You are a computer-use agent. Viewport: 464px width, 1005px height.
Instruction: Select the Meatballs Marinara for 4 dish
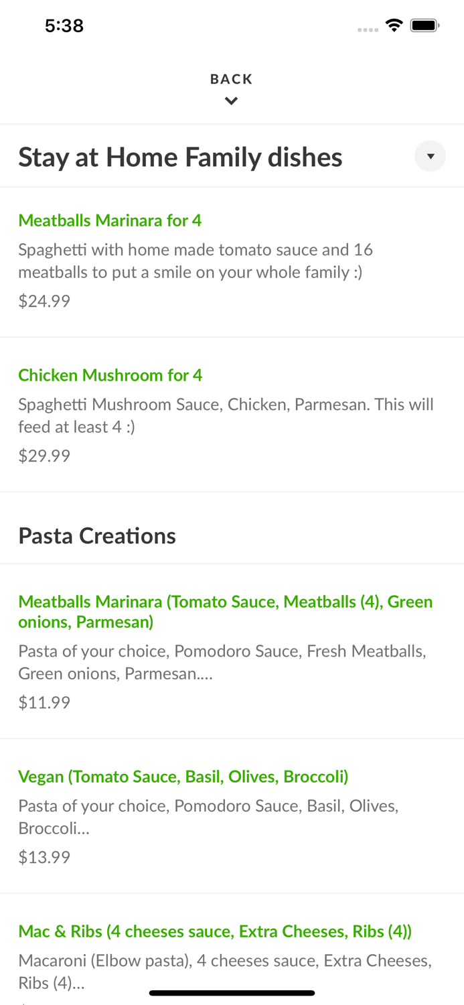tap(110, 220)
